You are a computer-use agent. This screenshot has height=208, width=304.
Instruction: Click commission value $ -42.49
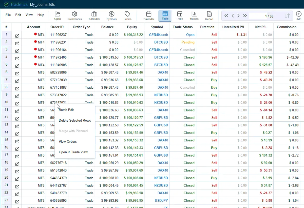point(293,65)
